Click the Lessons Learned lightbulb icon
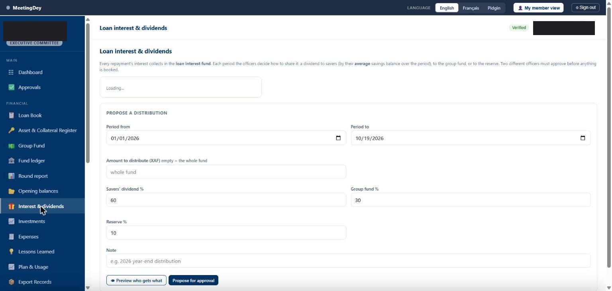 click(11, 252)
